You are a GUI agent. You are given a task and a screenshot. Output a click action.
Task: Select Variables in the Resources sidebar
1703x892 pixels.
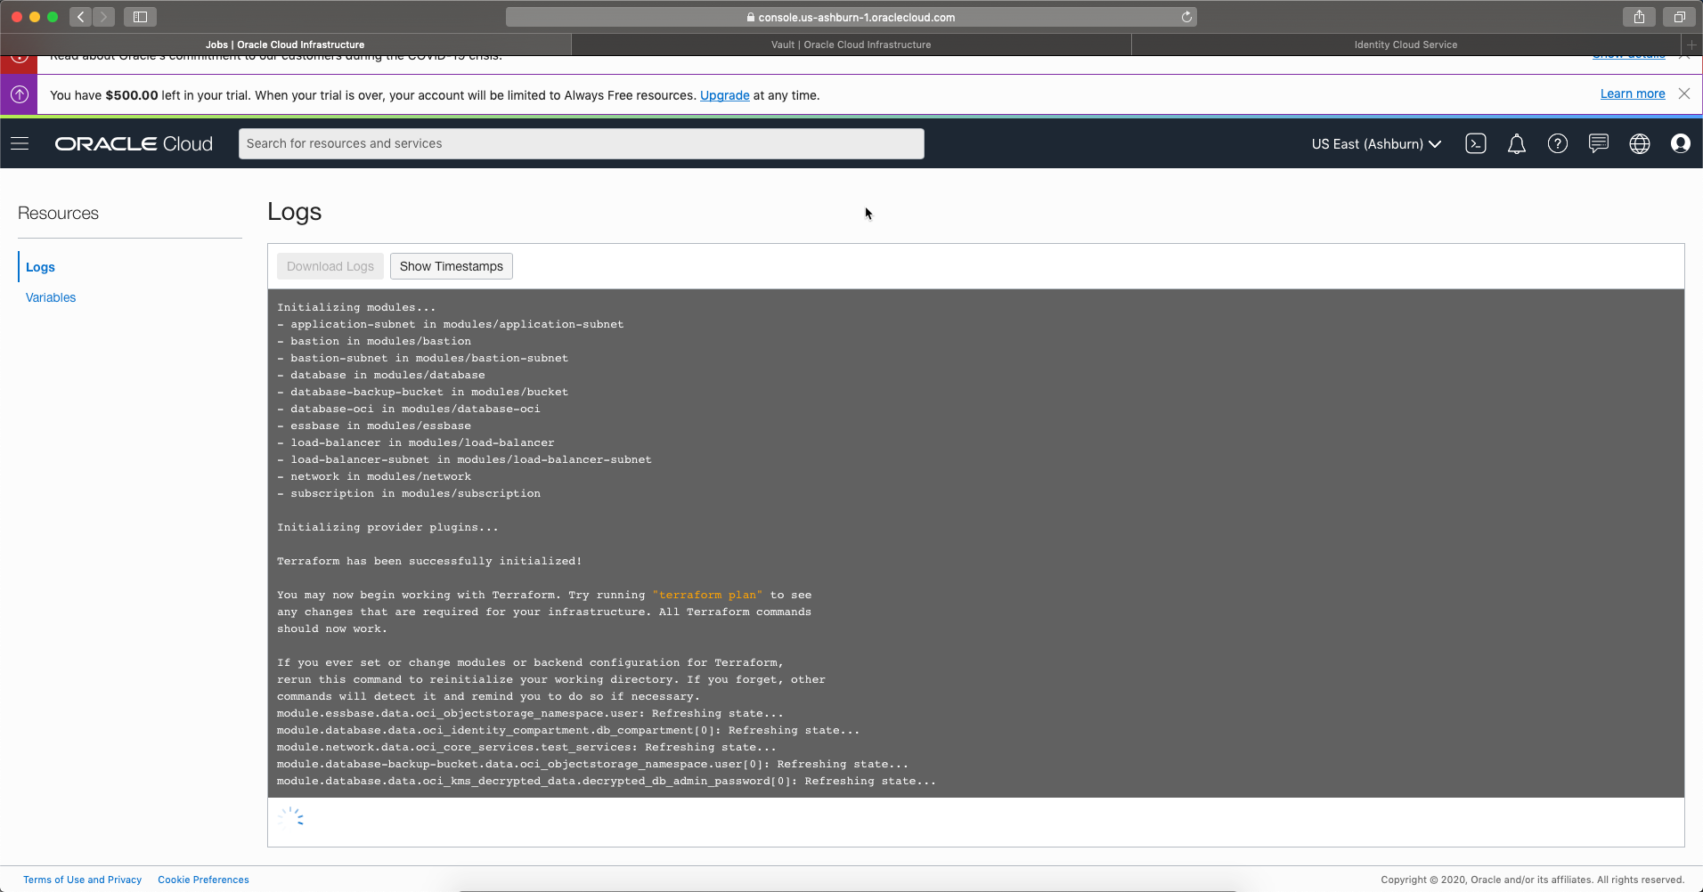click(x=51, y=297)
